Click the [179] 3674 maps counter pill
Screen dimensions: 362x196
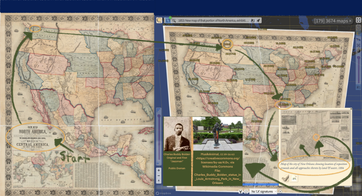click(x=333, y=21)
